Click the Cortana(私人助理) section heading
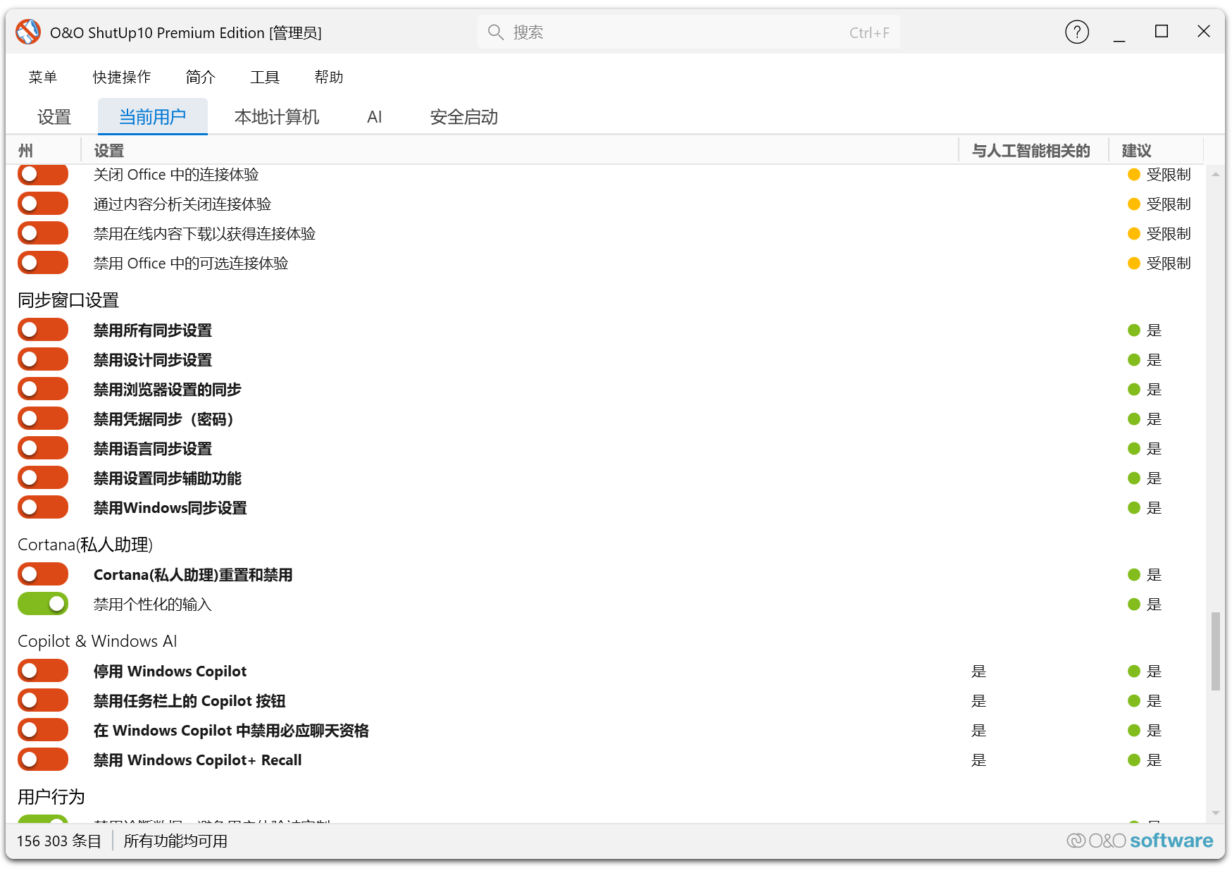 pos(85,545)
